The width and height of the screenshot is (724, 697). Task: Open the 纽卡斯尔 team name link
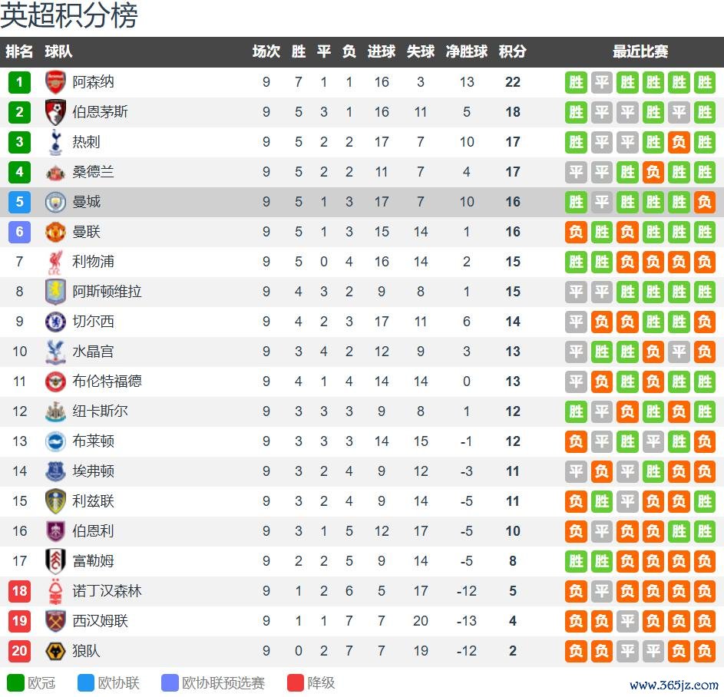(x=100, y=411)
